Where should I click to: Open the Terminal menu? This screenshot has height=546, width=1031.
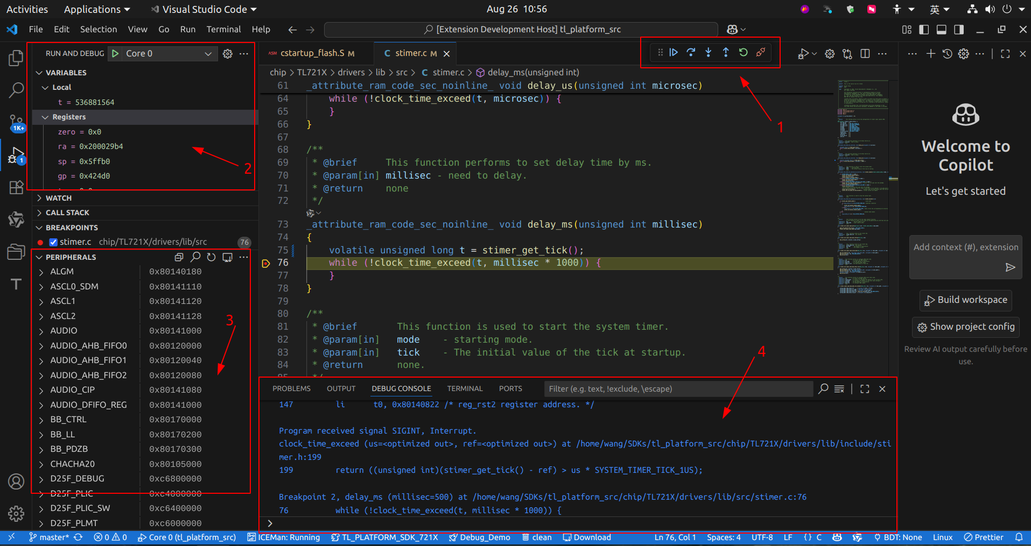pyautogui.click(x=223, y=29)
